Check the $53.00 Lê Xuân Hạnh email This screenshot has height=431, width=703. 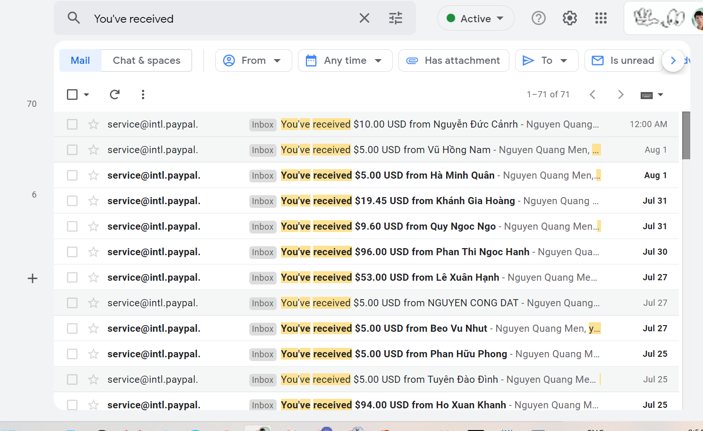72,277
